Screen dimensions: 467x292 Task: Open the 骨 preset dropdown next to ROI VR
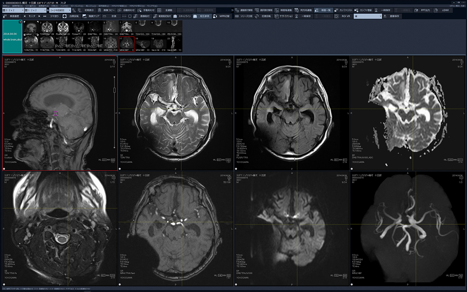coord(368,16)
